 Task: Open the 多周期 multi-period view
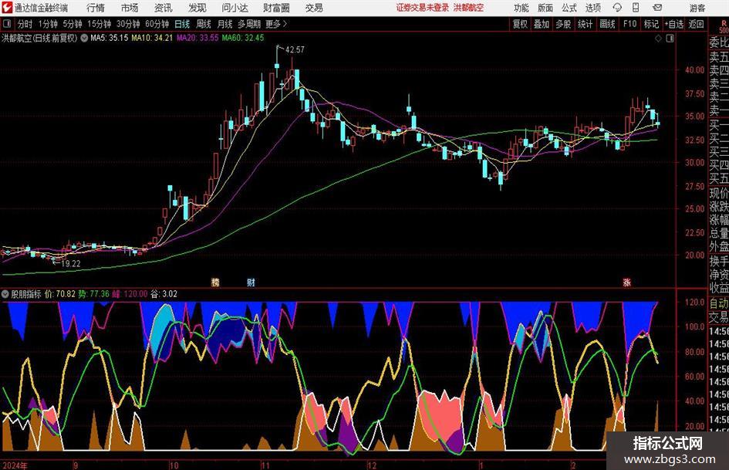(249, 24)
